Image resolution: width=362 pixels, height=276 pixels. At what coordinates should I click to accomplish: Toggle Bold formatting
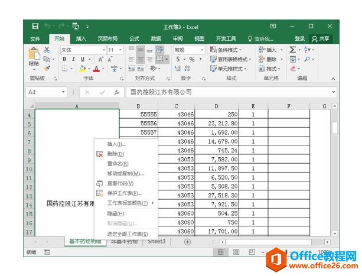click(64, 59)
